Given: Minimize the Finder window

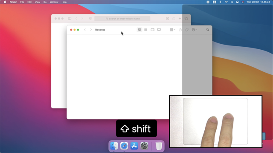Looking at the screenshot, I should coord(75,30).
